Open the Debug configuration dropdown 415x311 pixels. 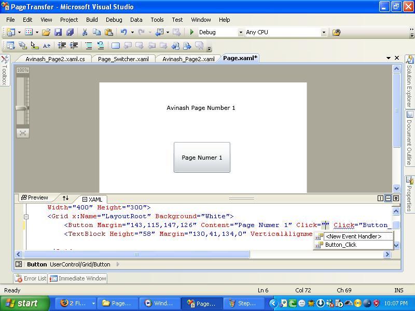[241, 32]
